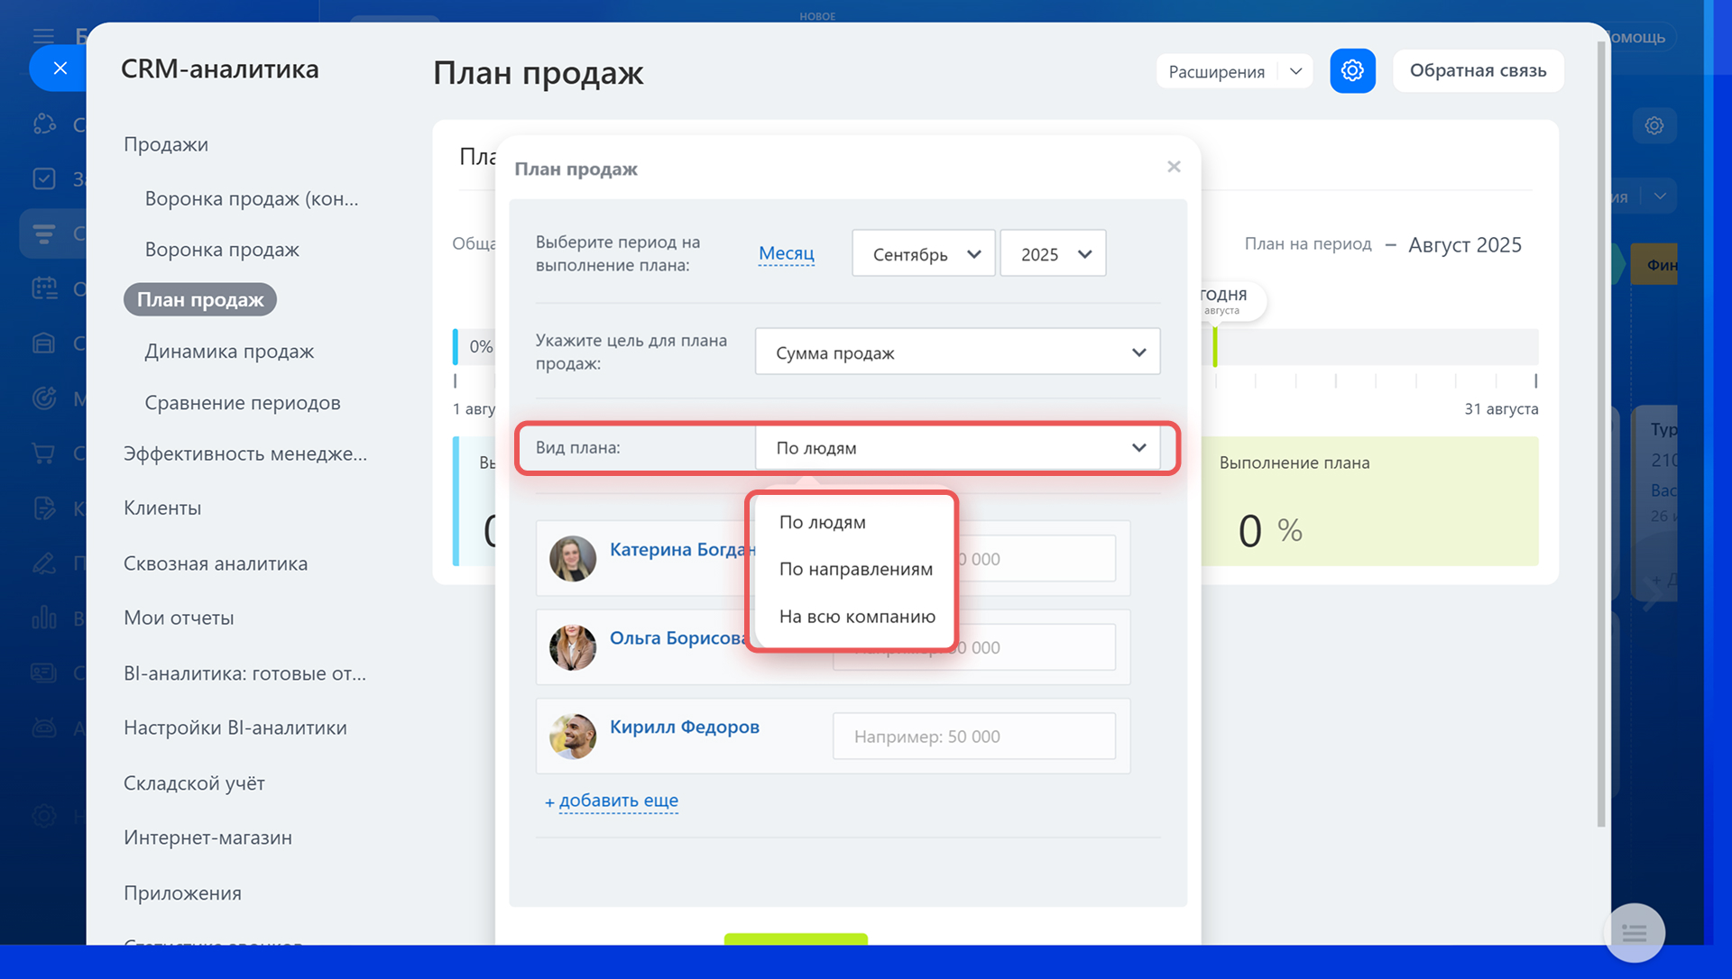Open Складской учёт section

(194, 782)
